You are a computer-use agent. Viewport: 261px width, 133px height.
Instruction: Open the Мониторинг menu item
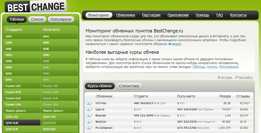99,15
